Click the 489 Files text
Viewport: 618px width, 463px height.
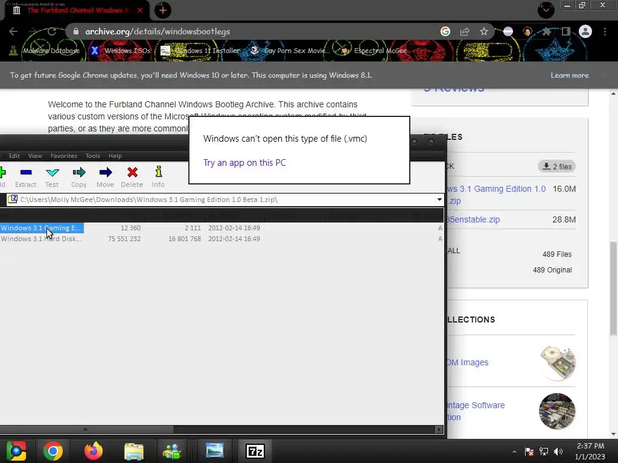(x=557, y=254)
